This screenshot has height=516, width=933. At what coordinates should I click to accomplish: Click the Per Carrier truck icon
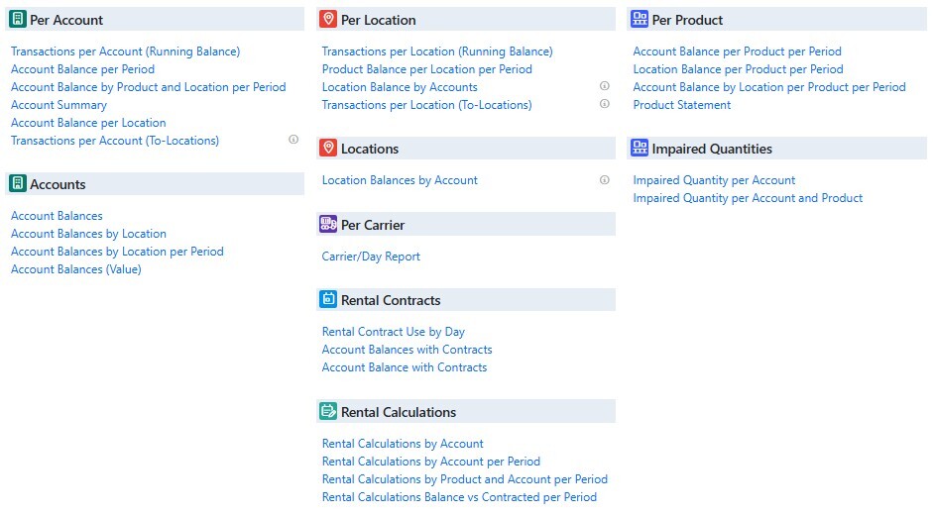pyautogui.click(x=328, y=224)
